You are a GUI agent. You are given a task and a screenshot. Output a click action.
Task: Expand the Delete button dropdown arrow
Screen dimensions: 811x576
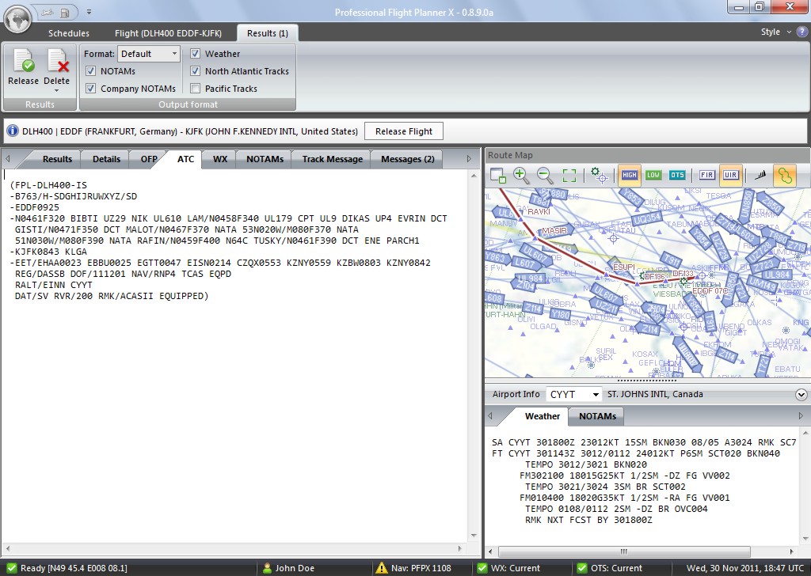(56, 91)
